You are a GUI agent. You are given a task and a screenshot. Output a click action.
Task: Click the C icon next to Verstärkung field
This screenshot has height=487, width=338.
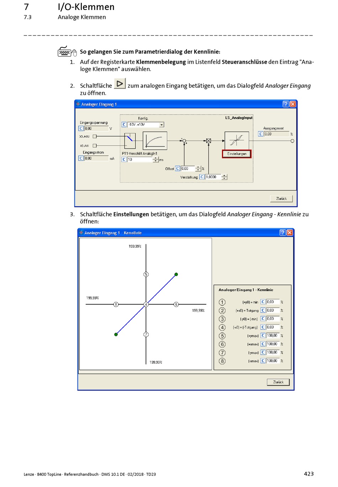coord(202,177)
